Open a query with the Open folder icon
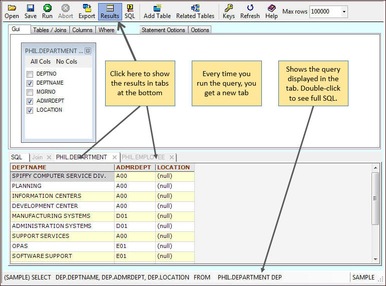Screen dimensions: 386x286 pyautogui.click(x=12, y=12)
